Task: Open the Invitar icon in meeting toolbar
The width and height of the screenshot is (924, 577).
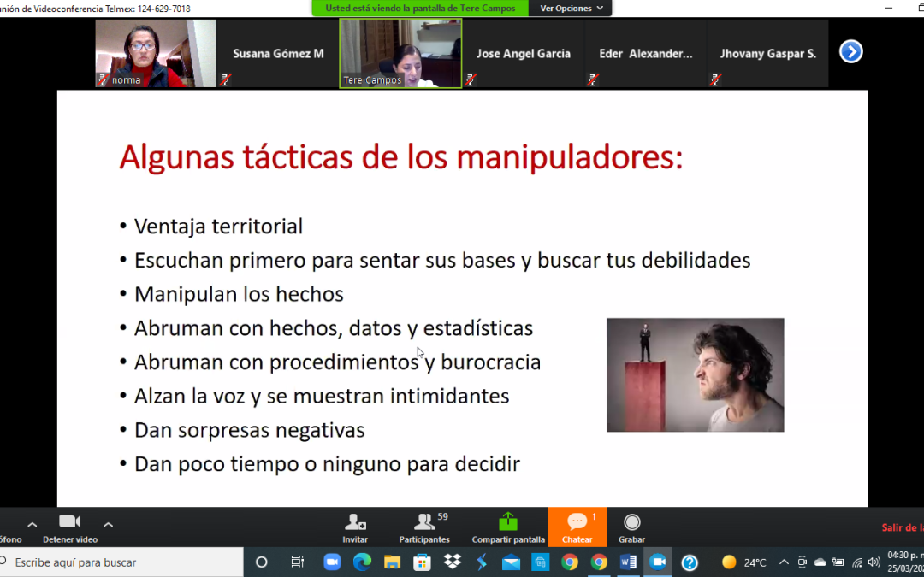Action: [355, 527]
